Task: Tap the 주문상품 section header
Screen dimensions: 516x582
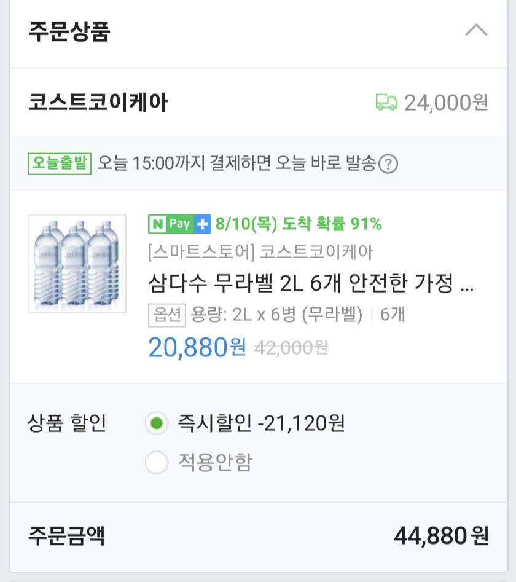Action: 69,31
